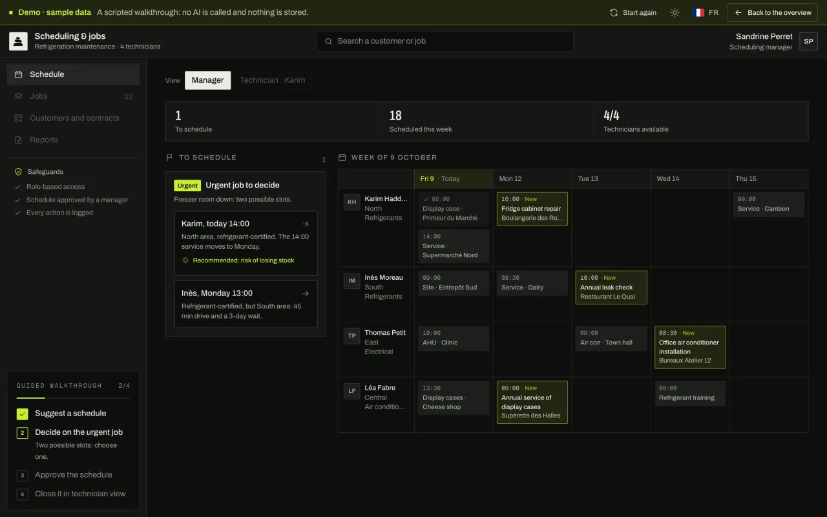Click the French flag icon
Viewport: 827px width, 517px height.
[x=698, y=12]
